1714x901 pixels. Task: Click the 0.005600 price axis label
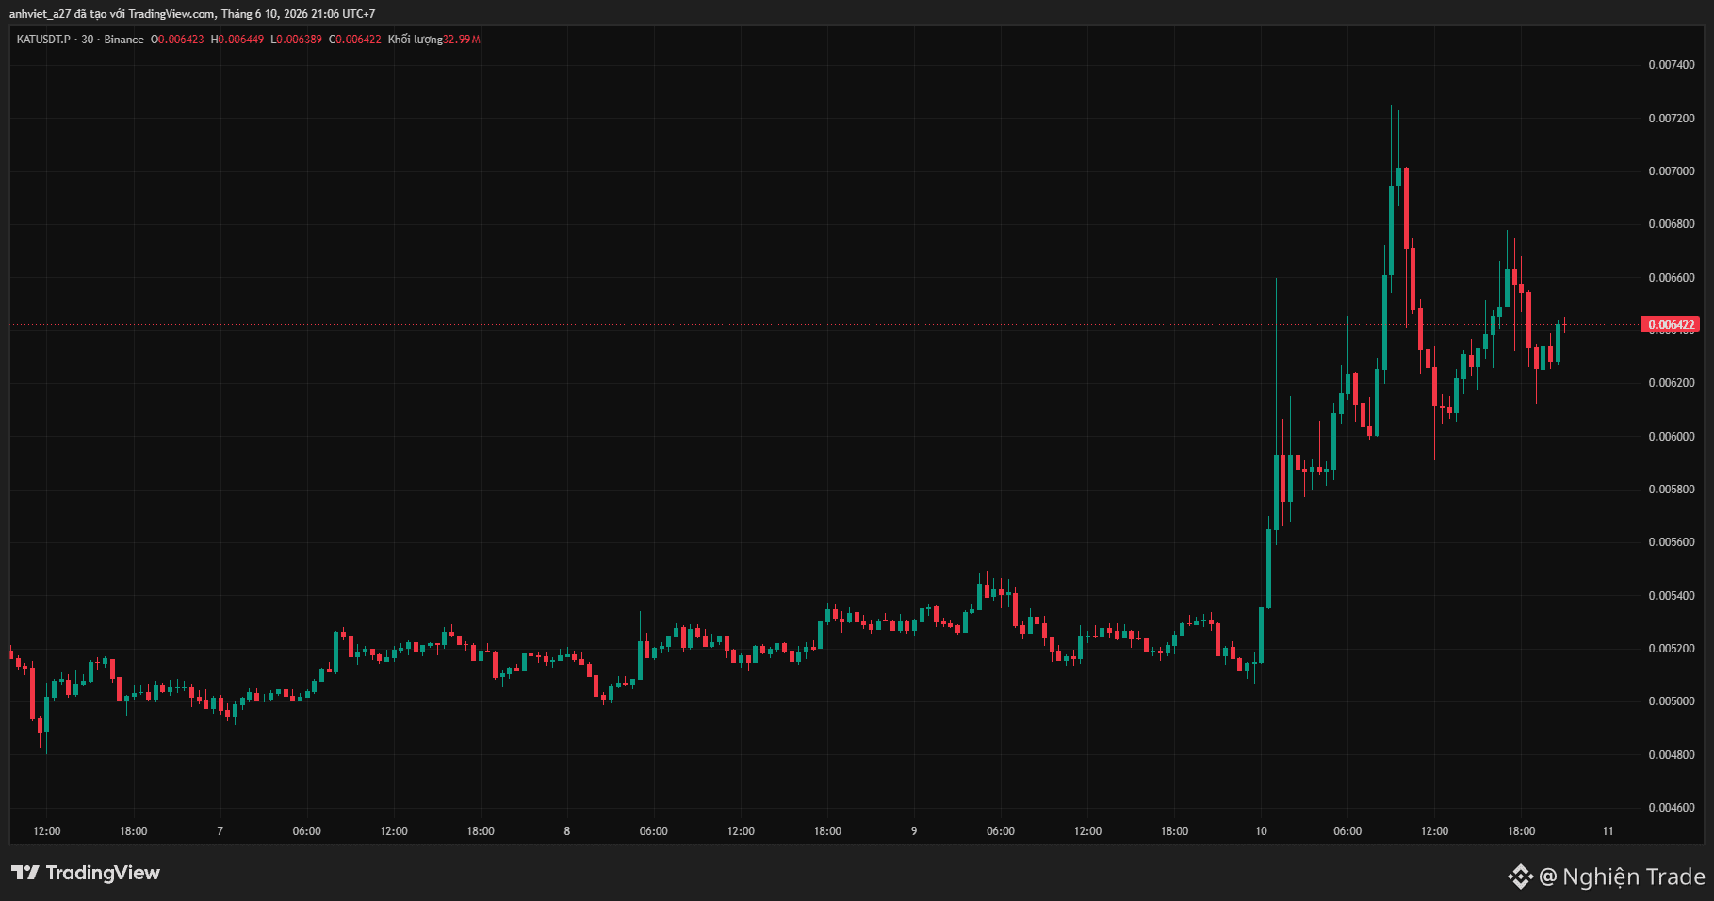tap(1672, 542)
